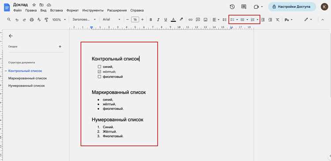Add a comment from toolbar
331x161 pixels.
coord(198,19)
